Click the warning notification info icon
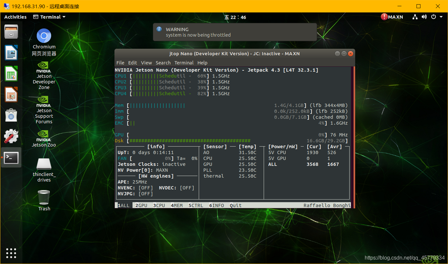Viewport: 448px width, 264px height. point(159,29)
